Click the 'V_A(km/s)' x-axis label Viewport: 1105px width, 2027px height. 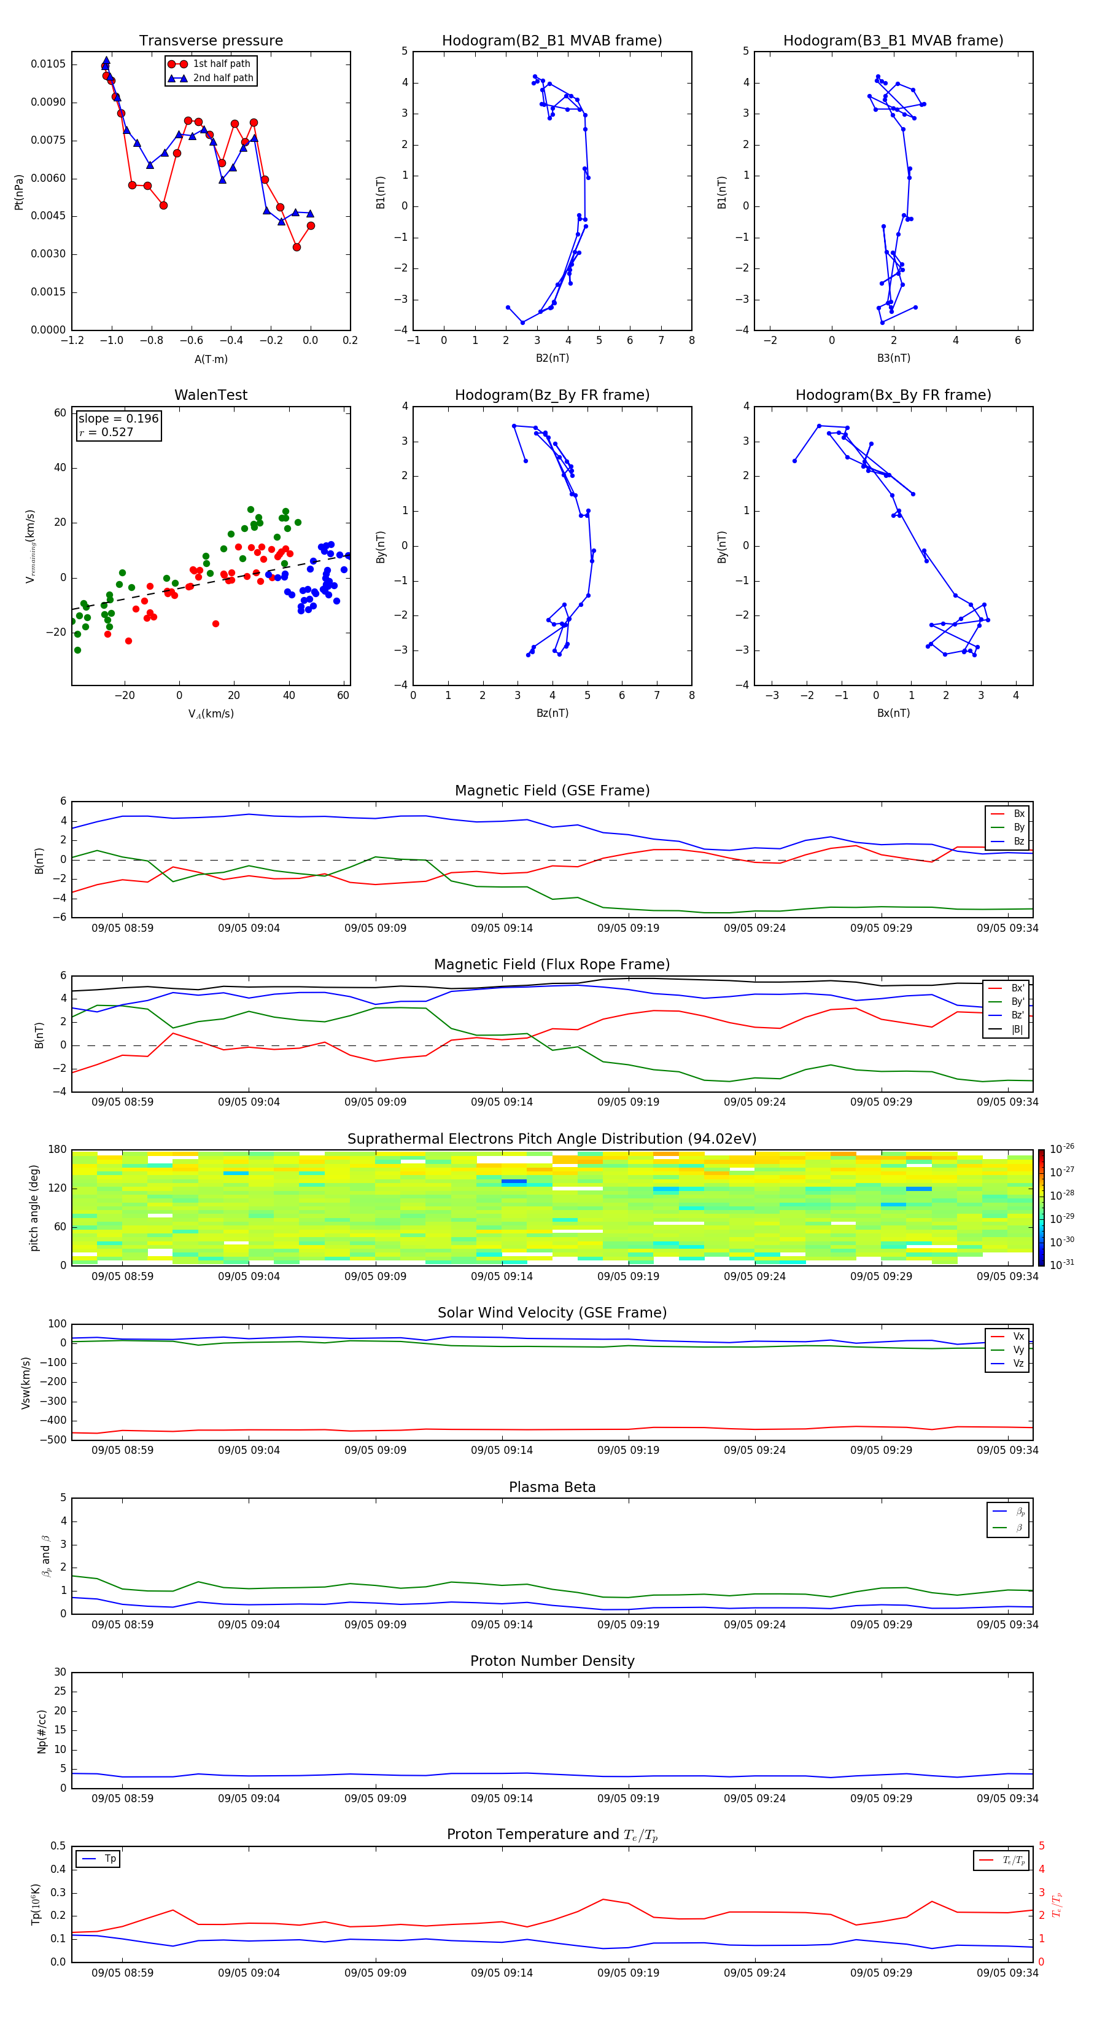click(211, 714)
